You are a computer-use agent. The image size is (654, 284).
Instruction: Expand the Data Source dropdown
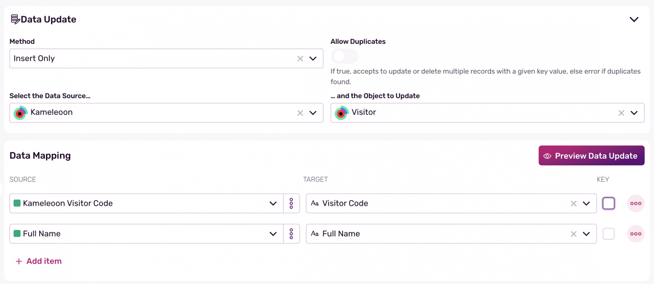pyautogui.click(x=313, y=113)
